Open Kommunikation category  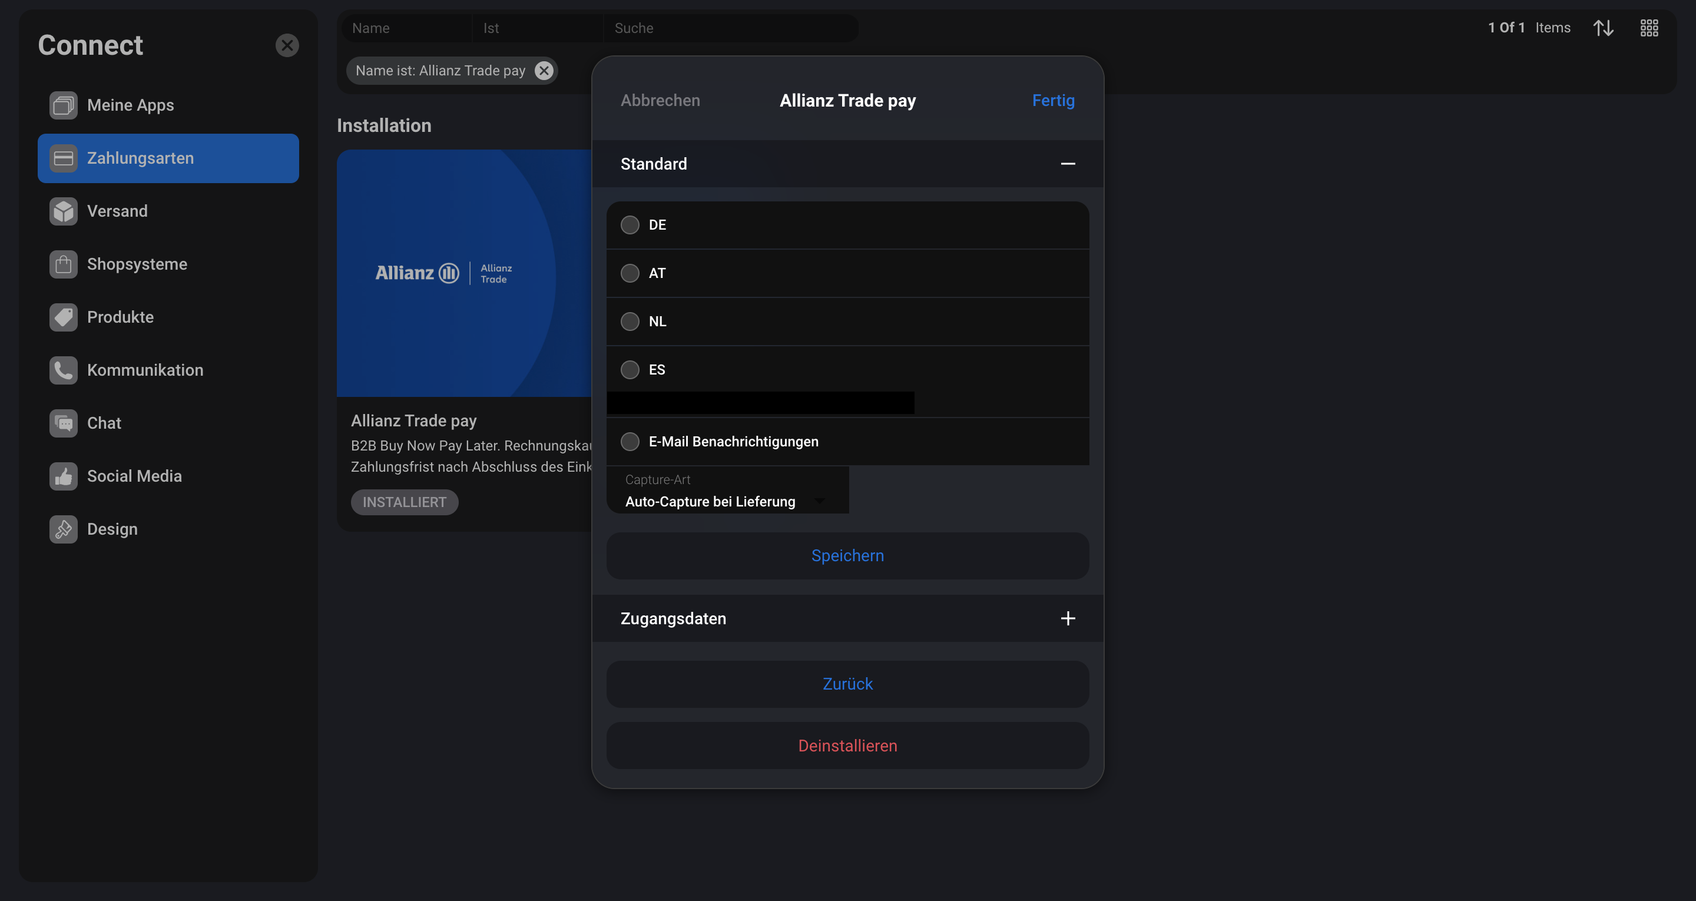(168, 370)
